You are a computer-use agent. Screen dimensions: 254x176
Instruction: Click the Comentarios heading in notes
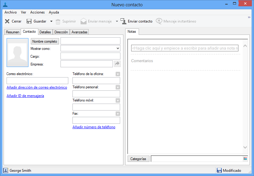142,61
